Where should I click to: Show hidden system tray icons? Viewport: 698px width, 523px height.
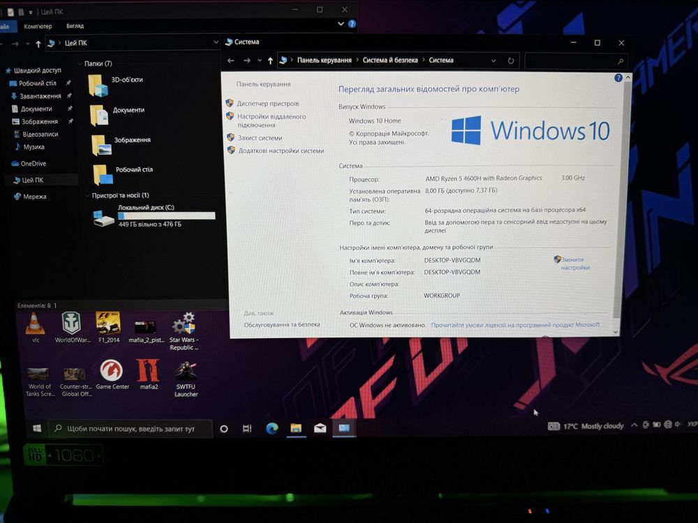tap(634, 425)
